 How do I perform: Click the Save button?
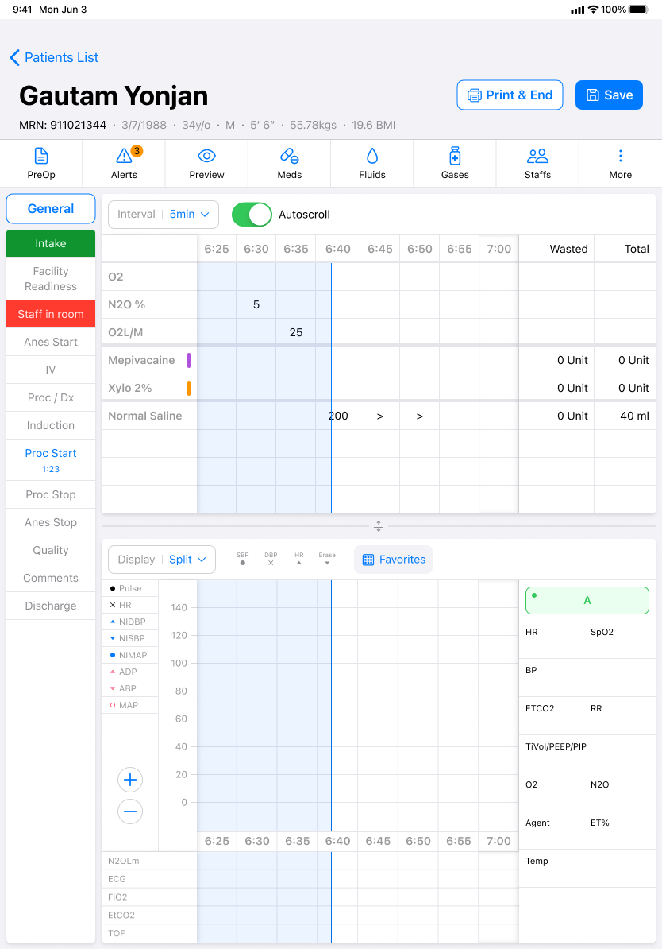(x=609, y=95)
